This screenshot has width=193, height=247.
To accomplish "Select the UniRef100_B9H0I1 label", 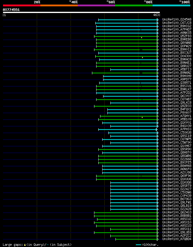I will pyautogui.click(x=177, y=50).
